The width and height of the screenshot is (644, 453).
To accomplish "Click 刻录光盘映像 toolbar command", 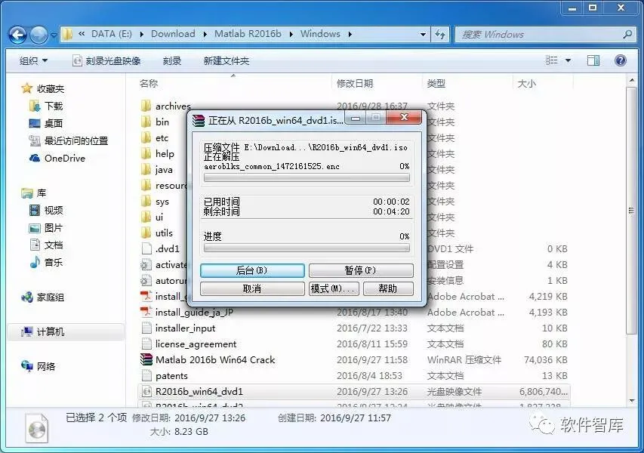I will pos(106,61).
